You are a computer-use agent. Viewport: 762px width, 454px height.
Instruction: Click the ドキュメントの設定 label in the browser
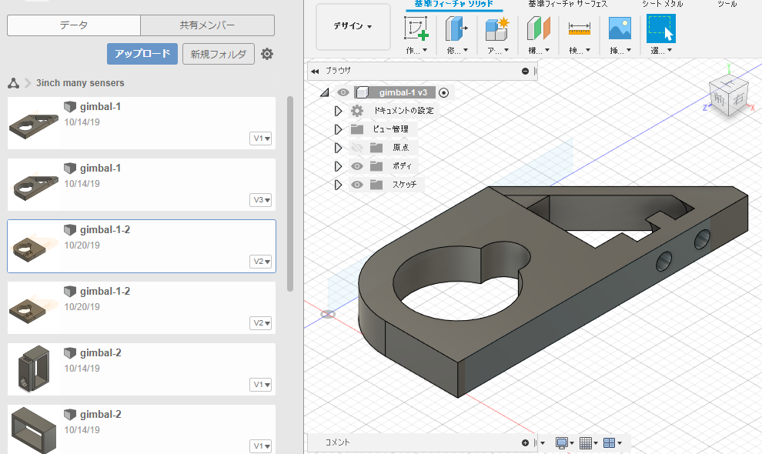point(403,111)
